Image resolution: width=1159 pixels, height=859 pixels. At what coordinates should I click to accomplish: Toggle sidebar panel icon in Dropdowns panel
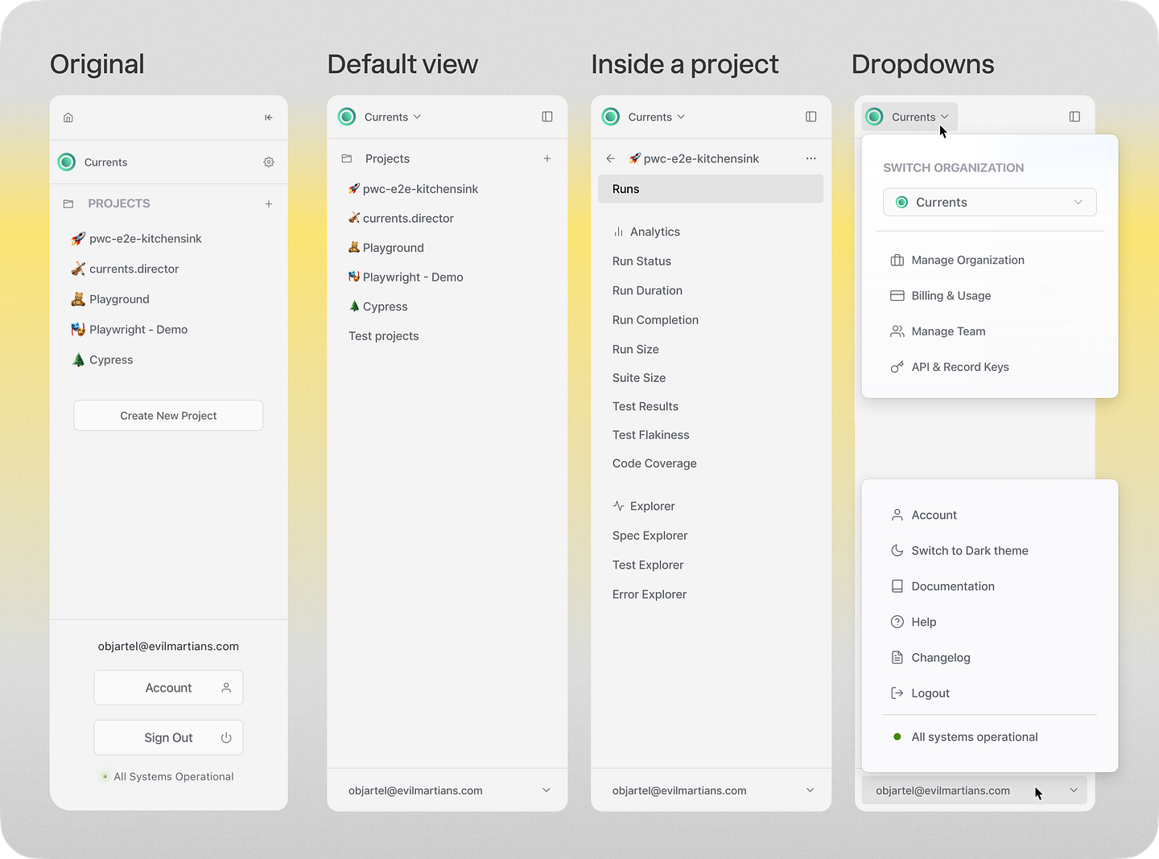(x=1074, y=117)
